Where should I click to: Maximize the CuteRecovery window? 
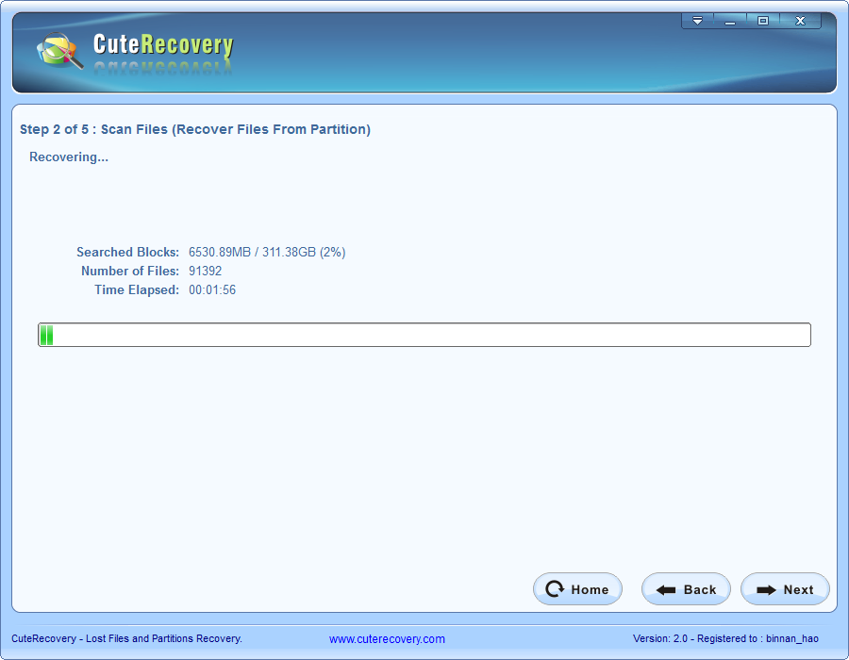pyautogui.click(x=763, y=21)
